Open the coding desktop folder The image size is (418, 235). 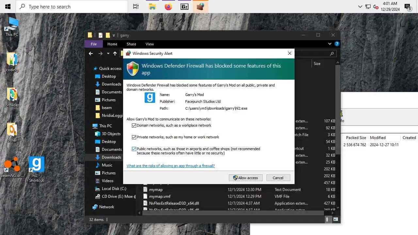[12, 62]
